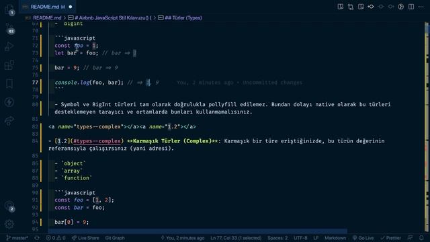
Task: Open the Extensions view
Action: 9,65
